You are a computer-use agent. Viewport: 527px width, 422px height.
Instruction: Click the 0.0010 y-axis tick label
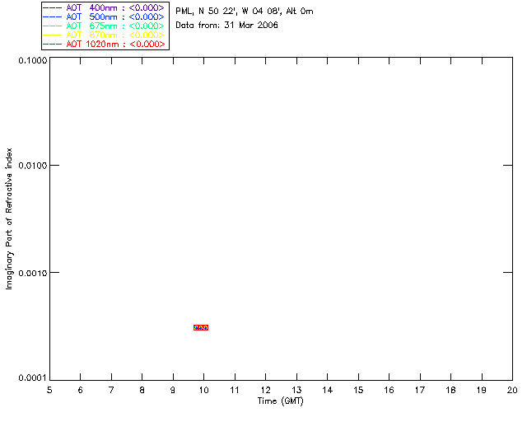[x=33, y=273]
